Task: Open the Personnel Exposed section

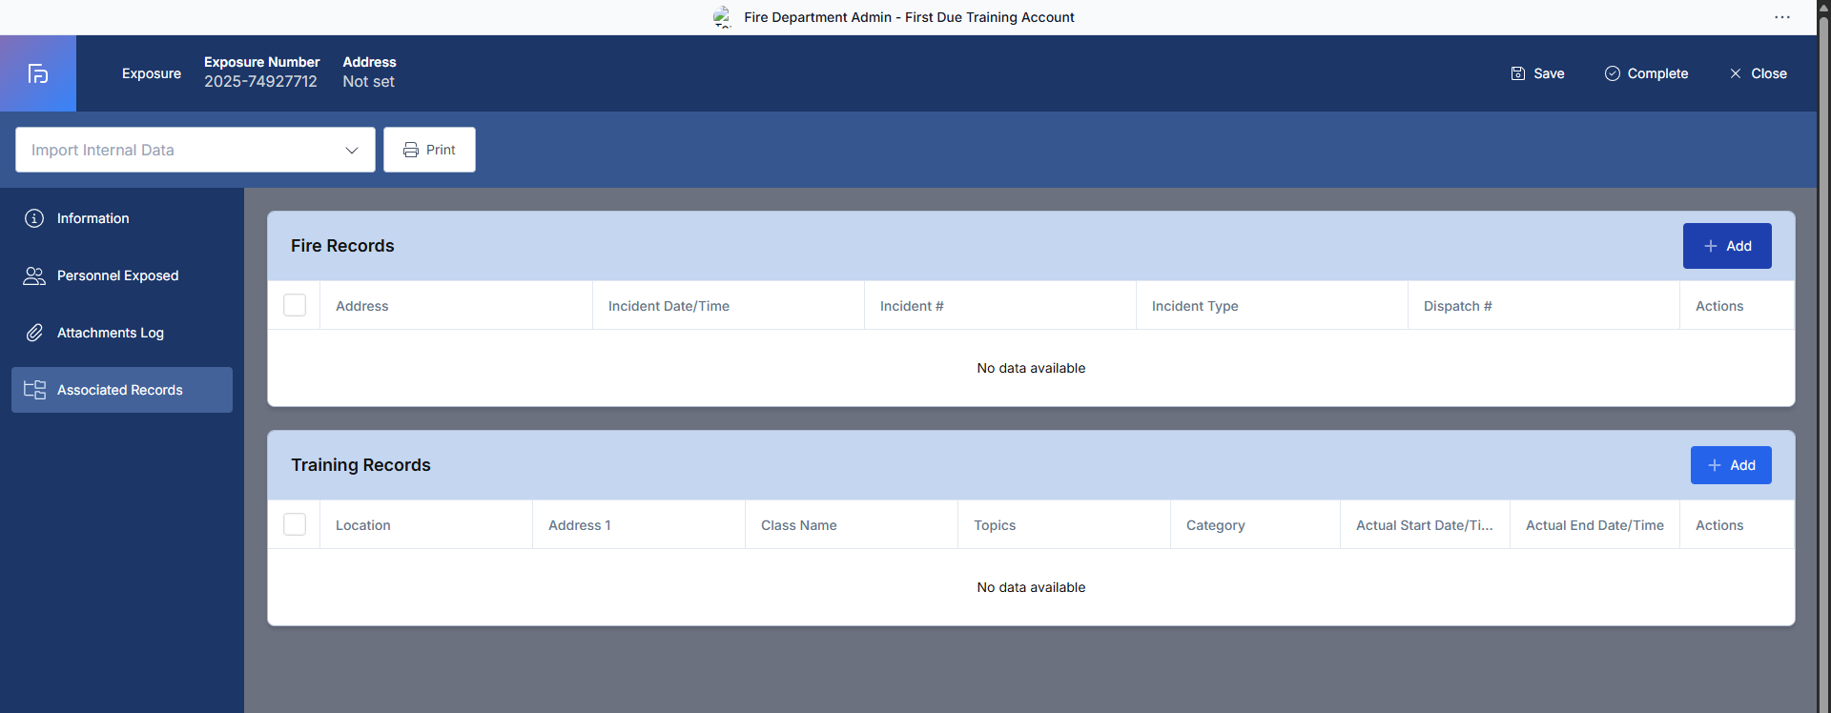Action: point(117,275)
